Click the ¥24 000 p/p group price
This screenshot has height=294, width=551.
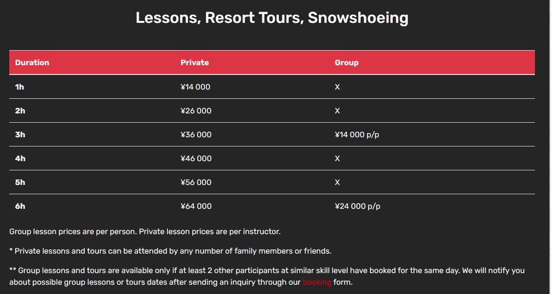click(x=357, y=206)
